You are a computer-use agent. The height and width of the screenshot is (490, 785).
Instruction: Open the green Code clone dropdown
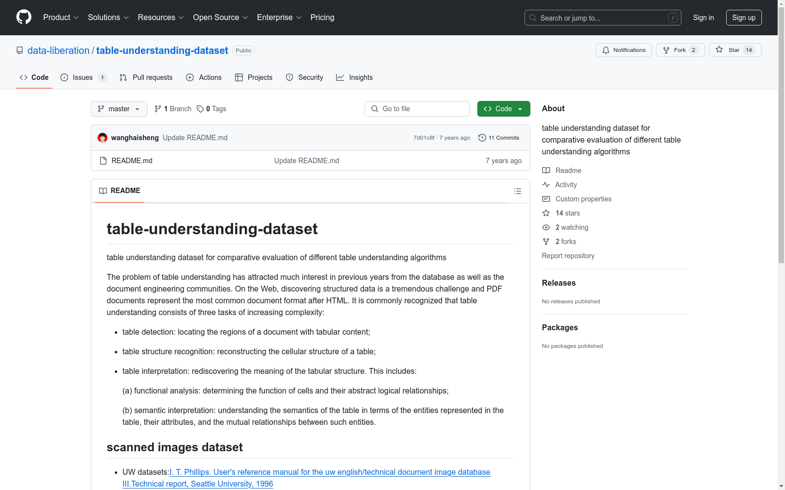click(x=503, y=109)
